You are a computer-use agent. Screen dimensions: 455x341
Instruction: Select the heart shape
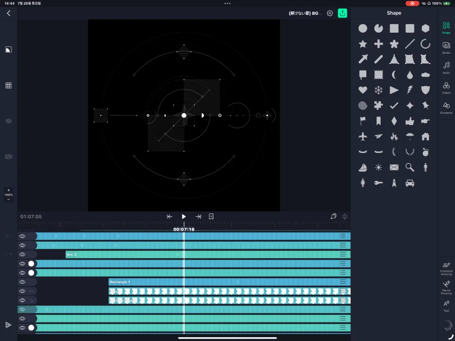point(363,90)
